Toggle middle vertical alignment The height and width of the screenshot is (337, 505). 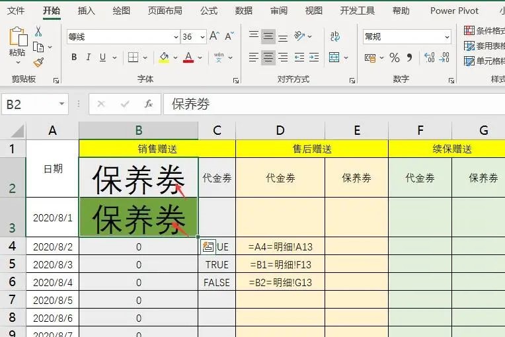pyautogui.click(x=268, y=36)
